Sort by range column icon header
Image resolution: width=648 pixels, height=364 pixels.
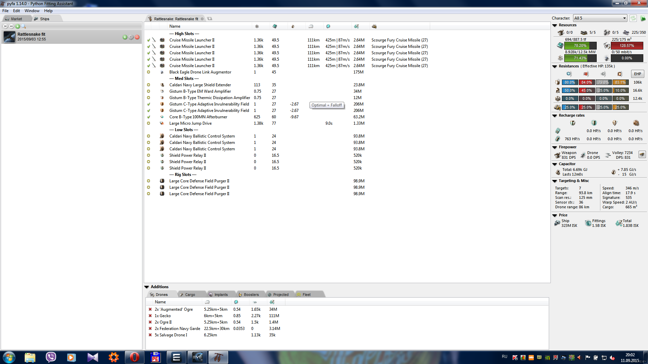[x=311, y=26]
